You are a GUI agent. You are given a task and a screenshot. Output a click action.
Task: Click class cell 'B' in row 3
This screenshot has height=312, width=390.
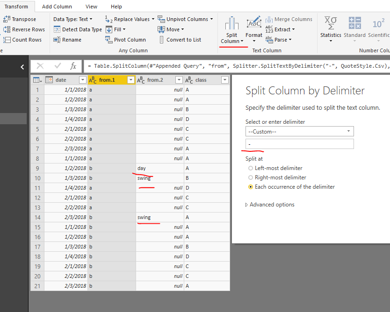tap(207, 110)
